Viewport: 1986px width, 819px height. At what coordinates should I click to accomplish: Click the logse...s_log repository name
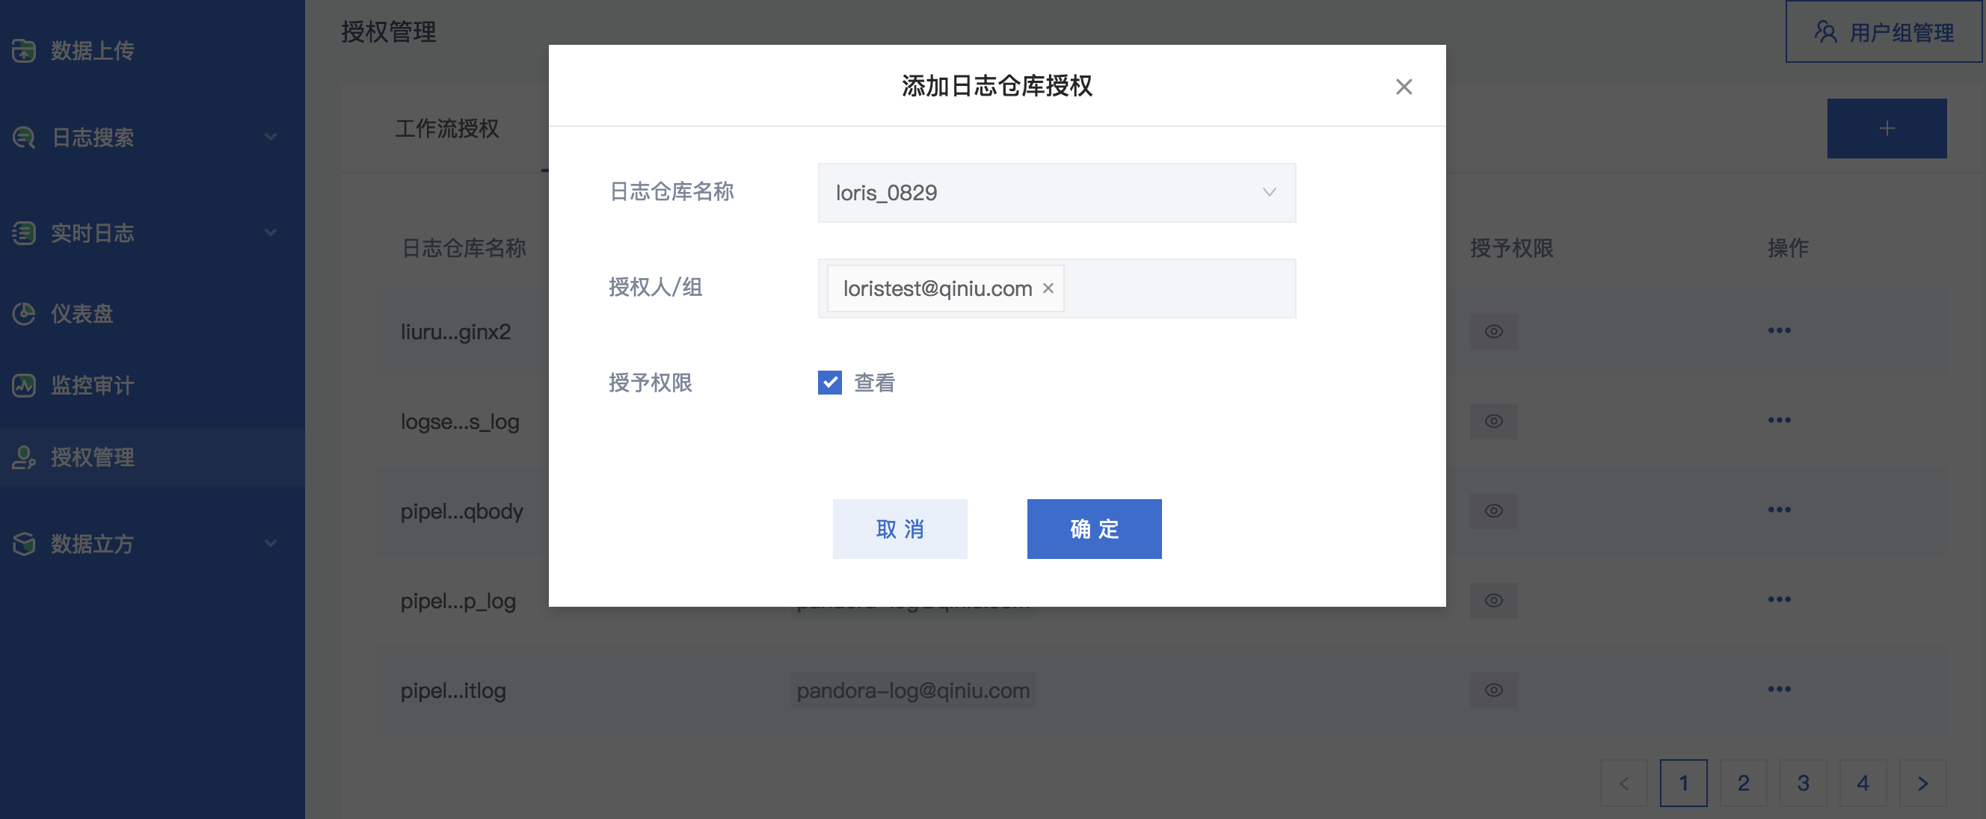460,422
